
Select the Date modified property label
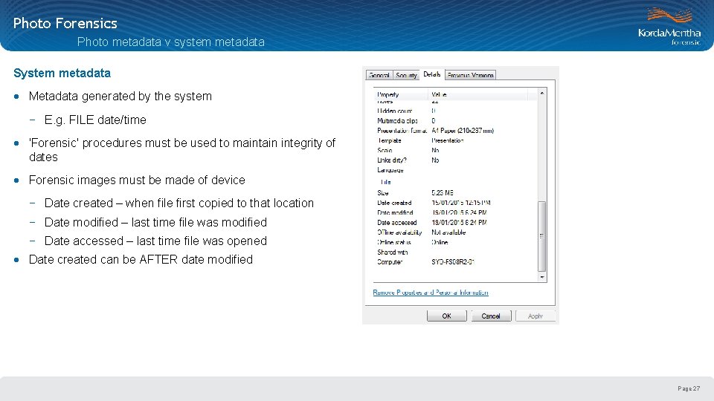tap(395, 213)
